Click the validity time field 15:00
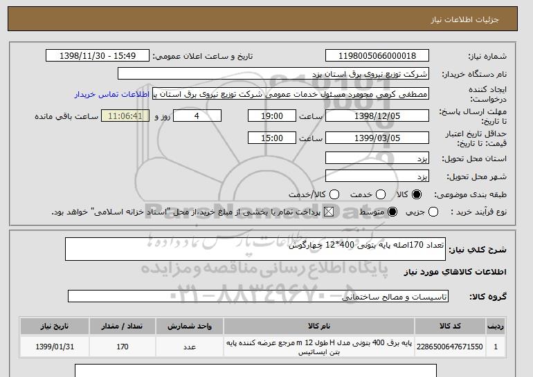This screenshot has width=533, height=377. pos(272,138)
